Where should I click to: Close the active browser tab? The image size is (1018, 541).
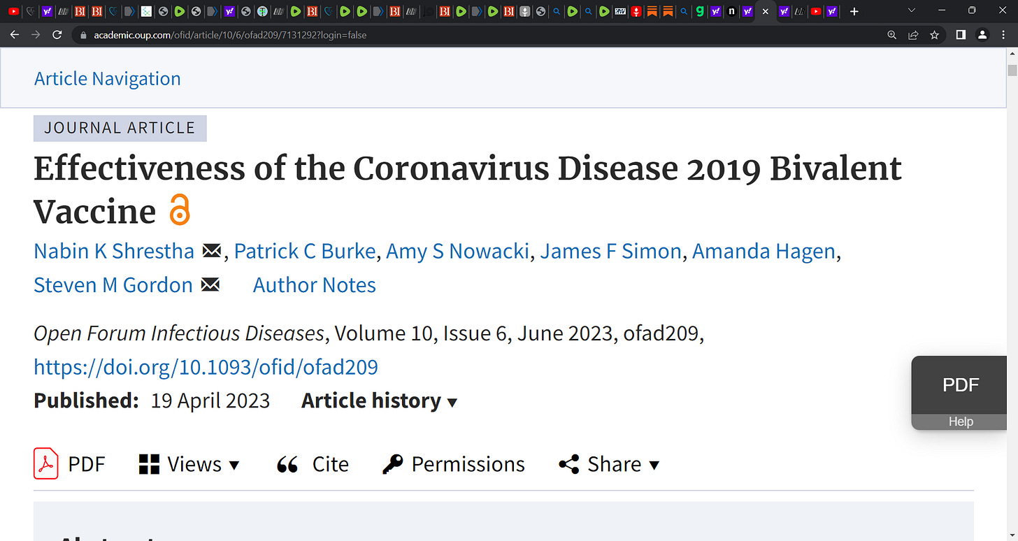pyautogui.click(x=766, y=11)
